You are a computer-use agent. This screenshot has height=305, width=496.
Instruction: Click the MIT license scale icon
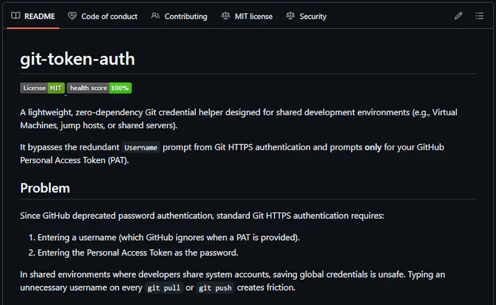pos(226,15)
